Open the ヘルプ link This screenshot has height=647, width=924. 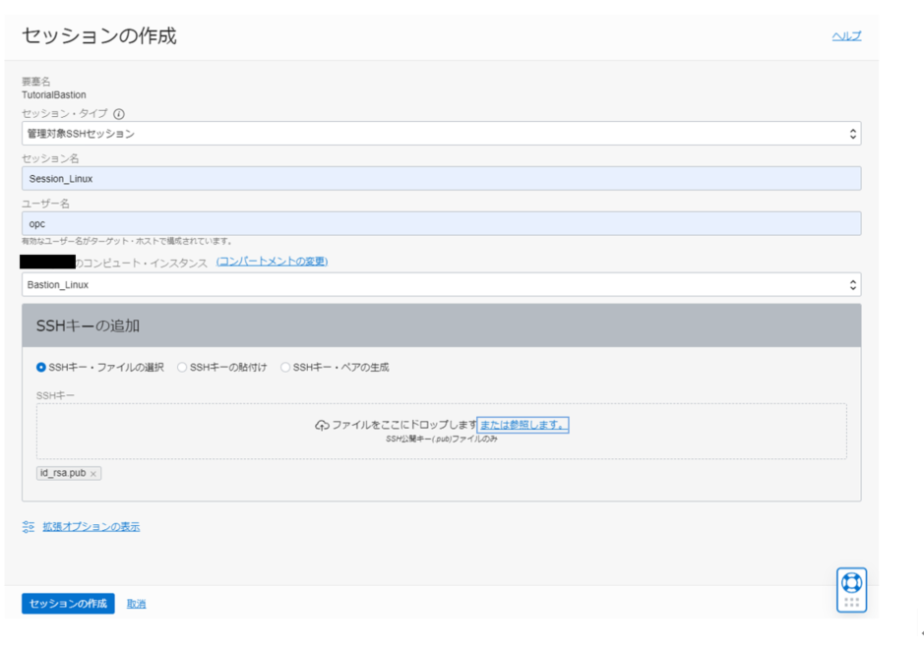(x=846, y=36)
